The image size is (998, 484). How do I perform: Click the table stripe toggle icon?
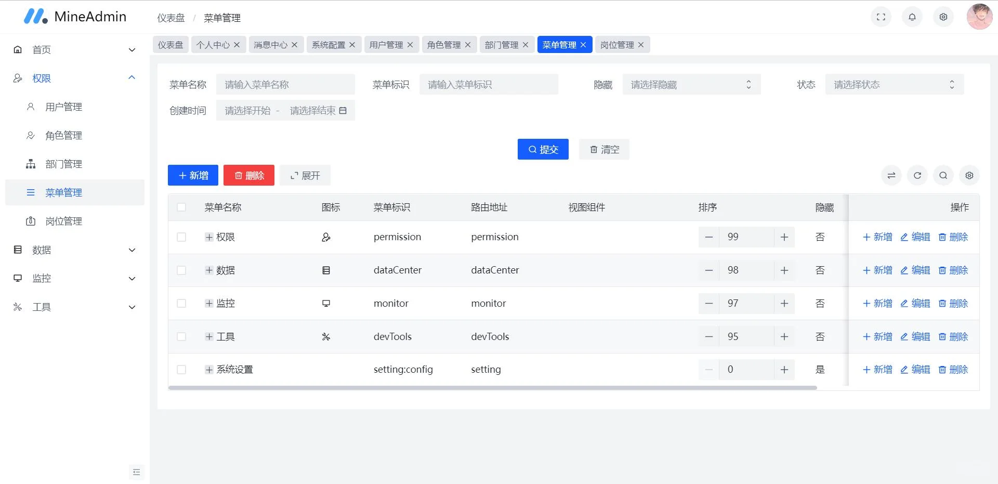(x=891, y=176)
